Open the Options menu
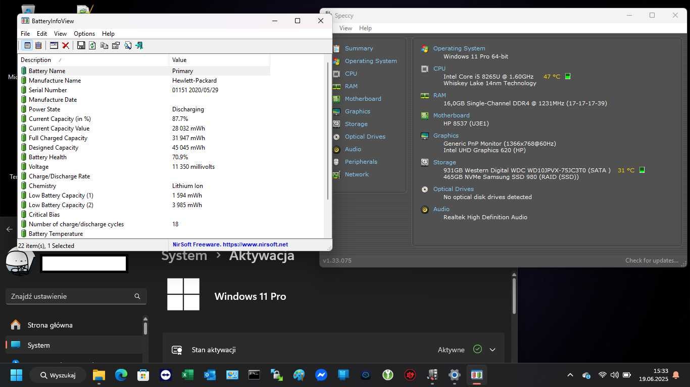Image resolution: width=690 pixels, height=387 pixels. click(x=84, y=33)
